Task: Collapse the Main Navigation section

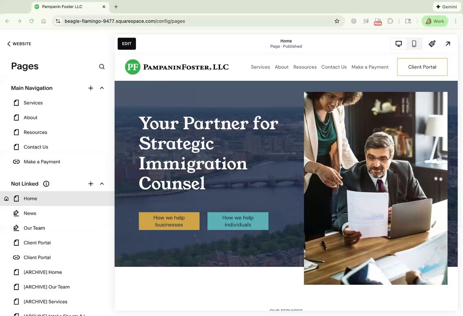Action: click(x=102, y=88)
